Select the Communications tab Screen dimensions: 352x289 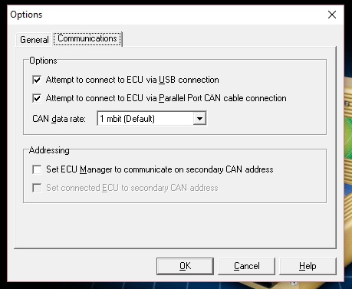[x=87, y=38]
